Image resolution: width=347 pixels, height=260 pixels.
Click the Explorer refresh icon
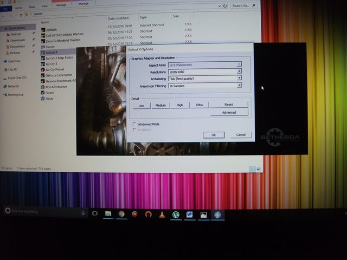point(225,6)
